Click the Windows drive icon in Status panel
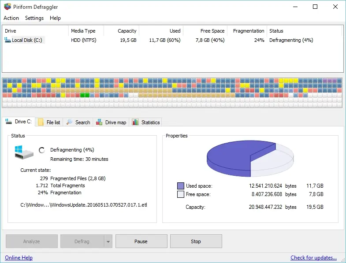This screenshot has width=346, height=263. tap(24, 152)
